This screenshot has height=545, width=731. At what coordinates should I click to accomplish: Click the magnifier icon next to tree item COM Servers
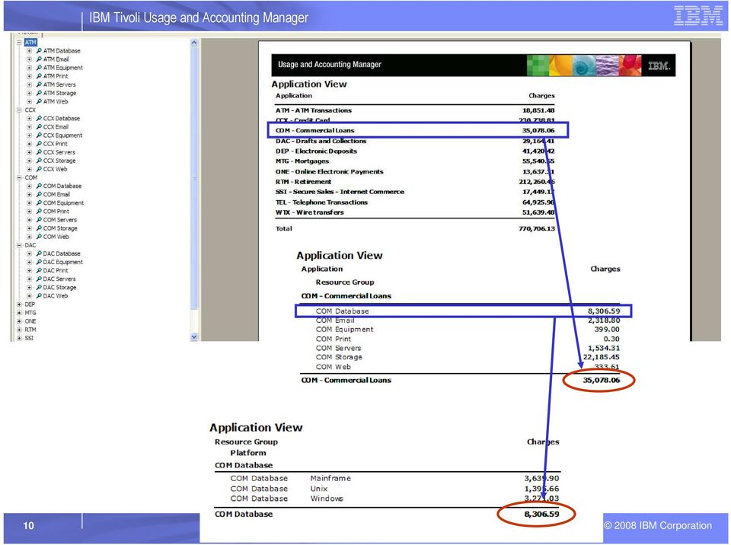coord(39,219)
